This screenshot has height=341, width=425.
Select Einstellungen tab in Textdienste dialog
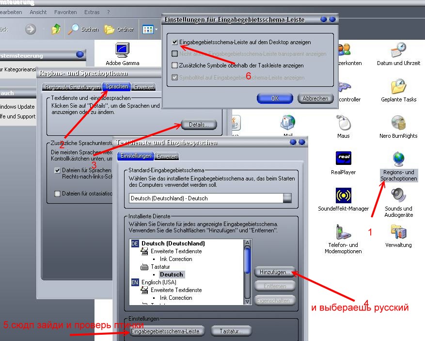click(136, 156)
